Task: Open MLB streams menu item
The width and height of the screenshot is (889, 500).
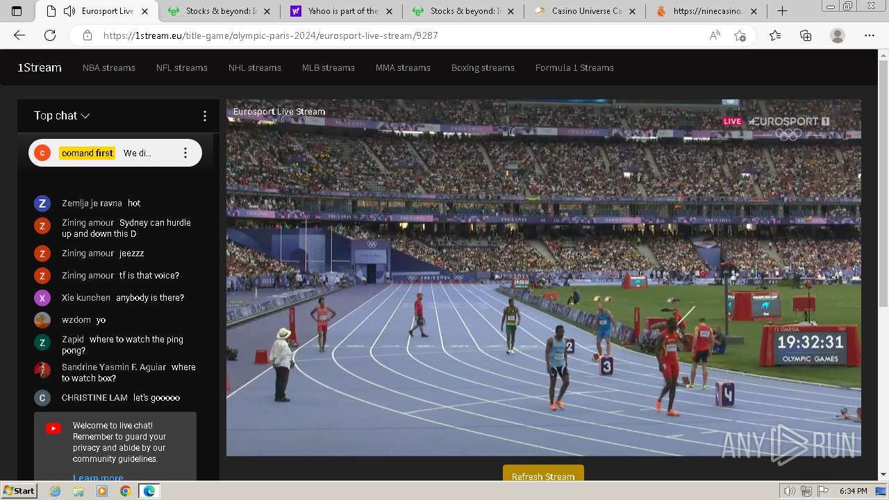Action: 329,67
